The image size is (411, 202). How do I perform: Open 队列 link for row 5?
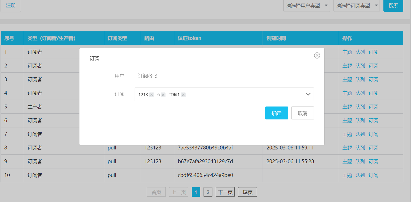[x=360, y=107]
